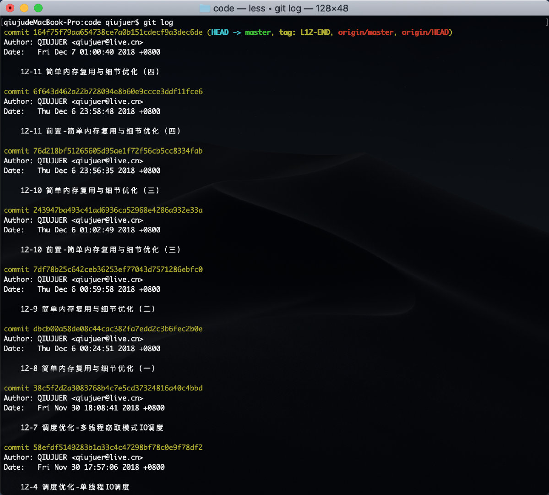Image resolution: width=549 pixels, height=495 pixels.
Task: Click message '12-7 调度优化-多线程窃取模式IO调度'
Action: [92, 428]
